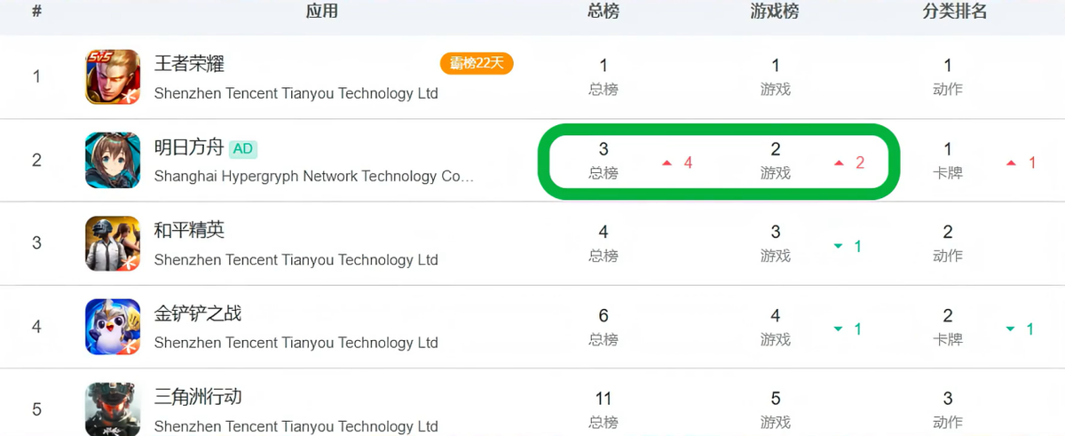Click the 霸榜22天 orange badge
Viewport: 1065px width, 436px height.
[477, 64]
